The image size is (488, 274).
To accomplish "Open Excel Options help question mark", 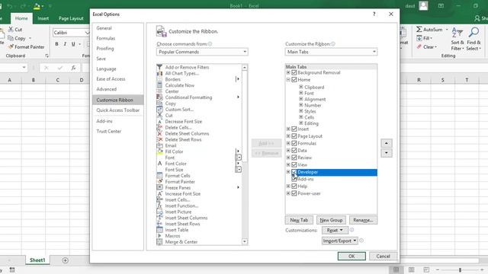I will click(x=374, y=14).
